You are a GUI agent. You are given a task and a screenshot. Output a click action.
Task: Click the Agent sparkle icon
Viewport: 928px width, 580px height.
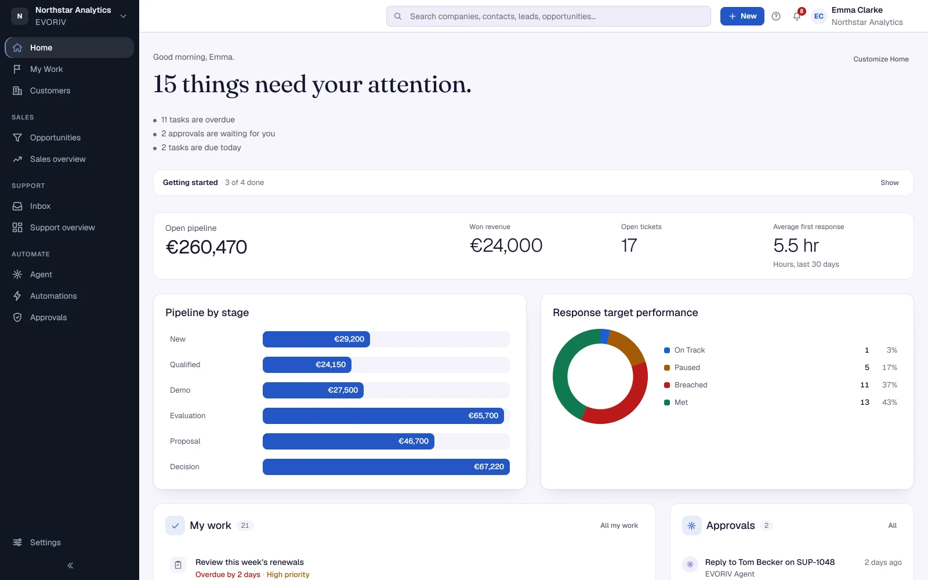(x=17, y=274)
